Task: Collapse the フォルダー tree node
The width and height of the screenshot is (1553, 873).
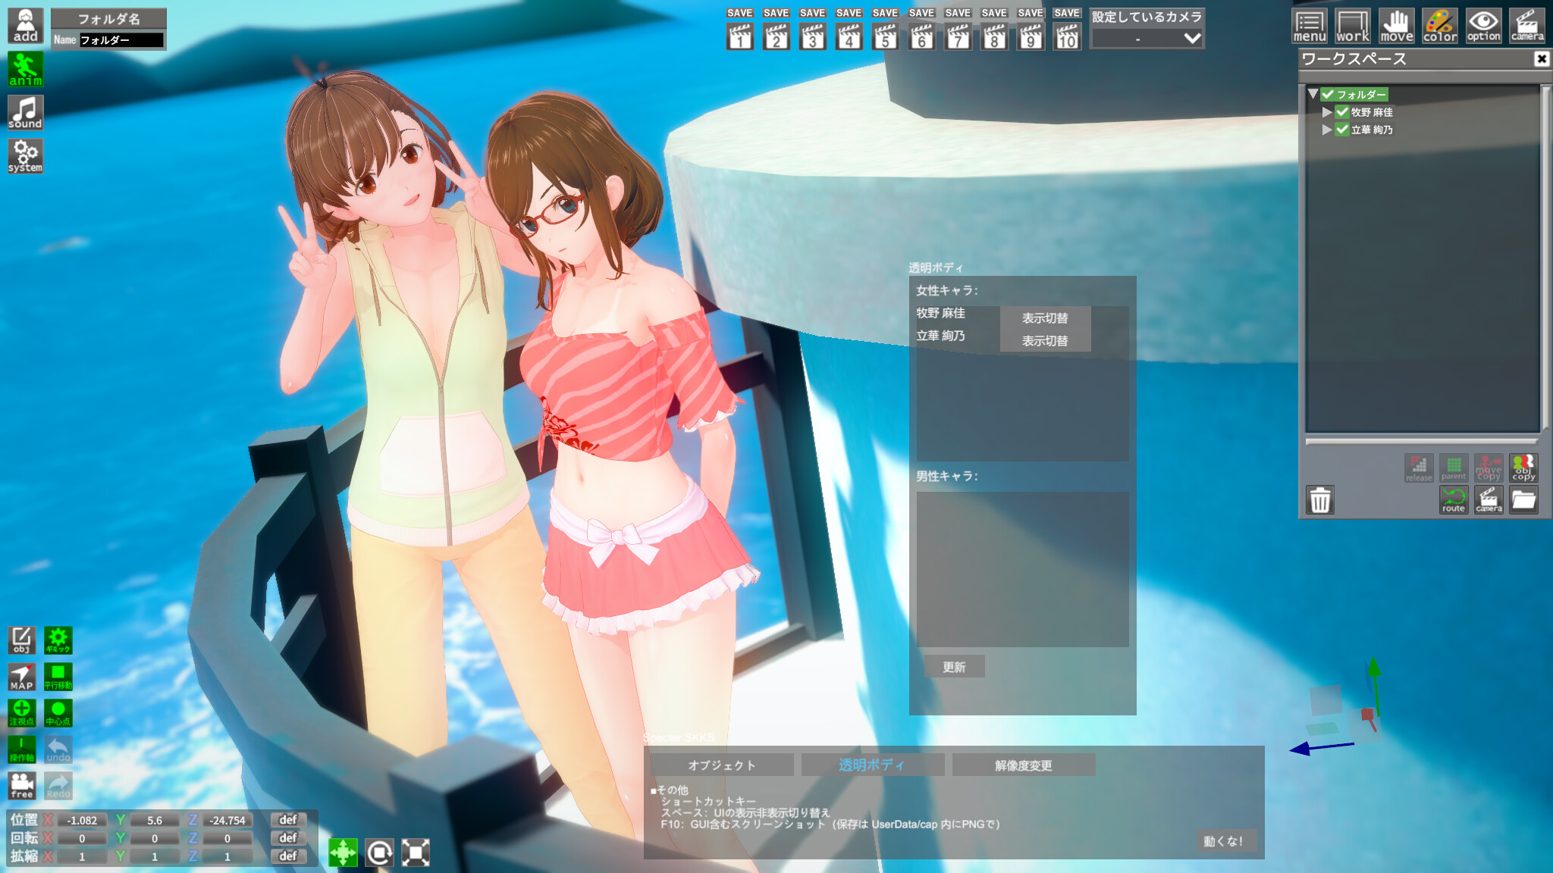Action: coord(1313,94)
